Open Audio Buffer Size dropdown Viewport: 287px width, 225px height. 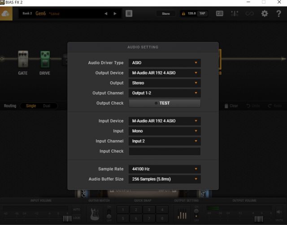(x=165, y=179)
